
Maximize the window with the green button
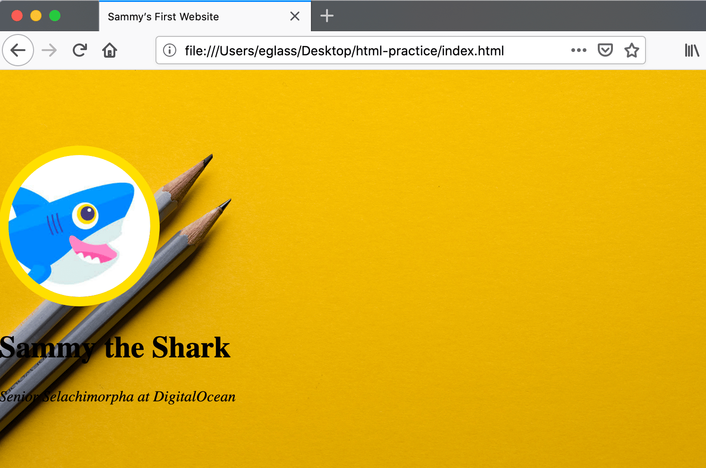[55, 16]
